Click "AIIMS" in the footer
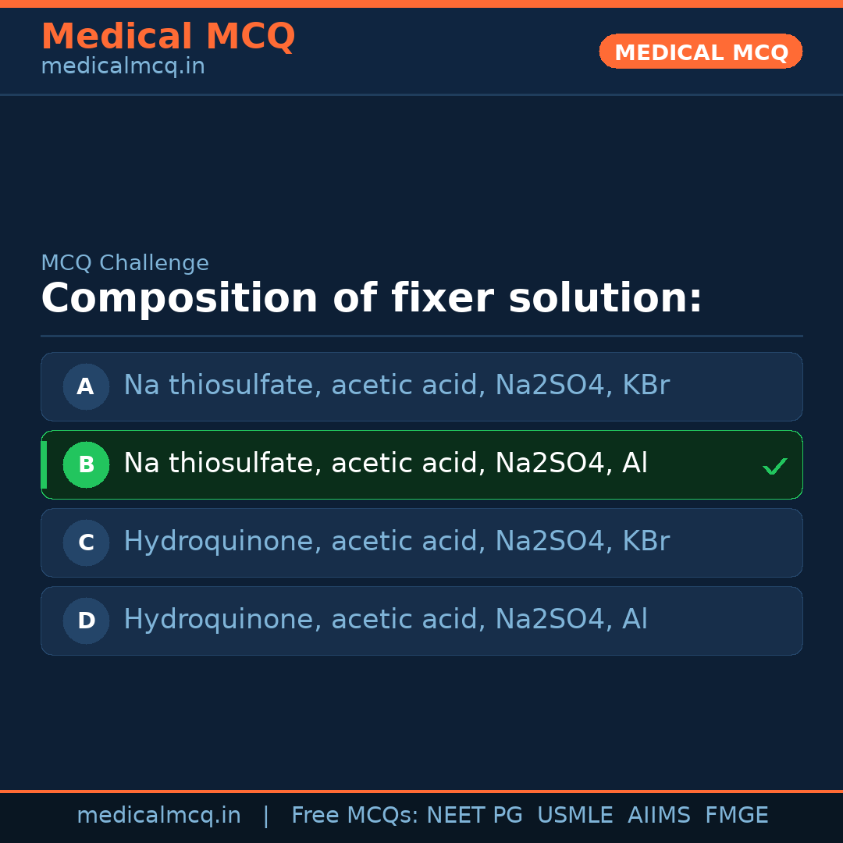Screen dimensions: 843x843 pos(659,816)
